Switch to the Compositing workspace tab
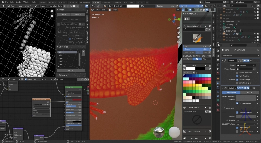The width and height of the screenshot is (261, 143). [x=129, y=2]
